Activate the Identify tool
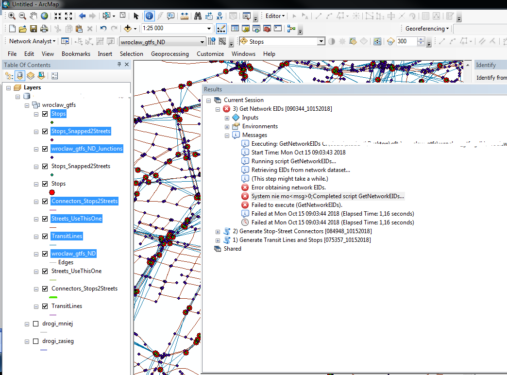This screenshot has height=375, width=507. 149,16
